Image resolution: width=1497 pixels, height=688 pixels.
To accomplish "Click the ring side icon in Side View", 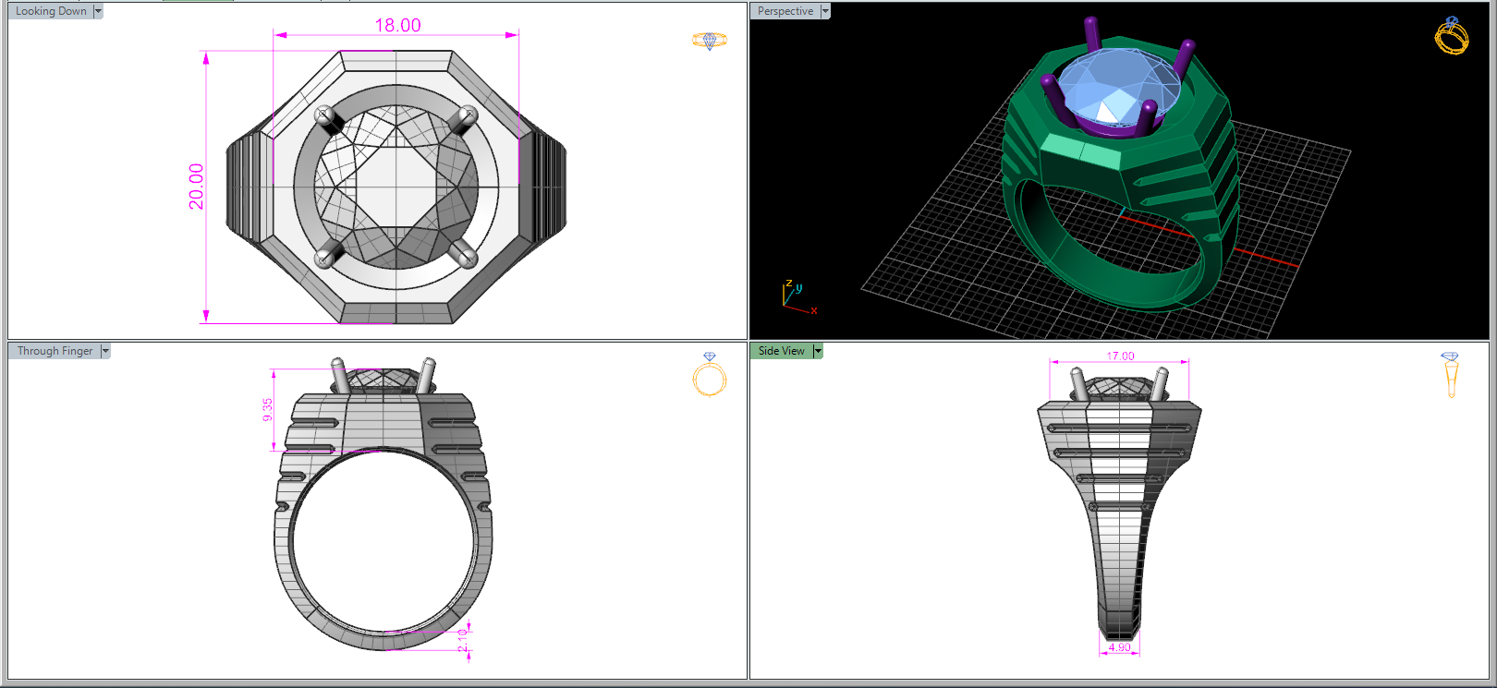I will coord(1450,375).
